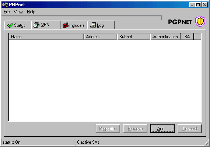Screen dimensions: 210x147
Task: Click the green checkmark Status icon
Action: pyautogui.click(x=10, y=25)
